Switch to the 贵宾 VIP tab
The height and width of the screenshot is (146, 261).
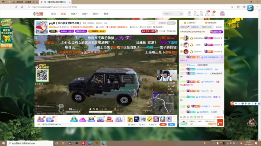click(x=207, y=27)
